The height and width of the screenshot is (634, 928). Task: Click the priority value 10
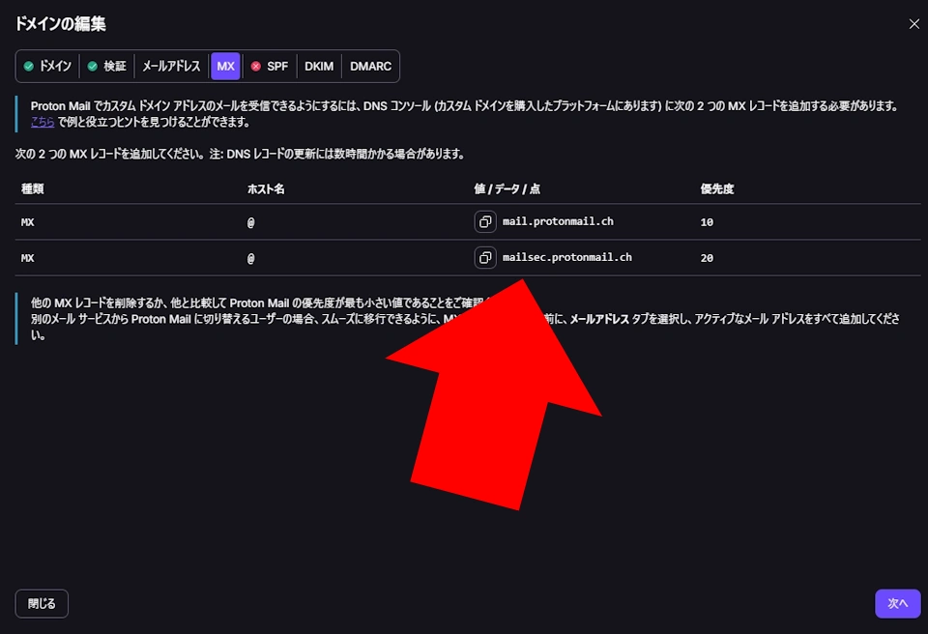coord(707,222)
